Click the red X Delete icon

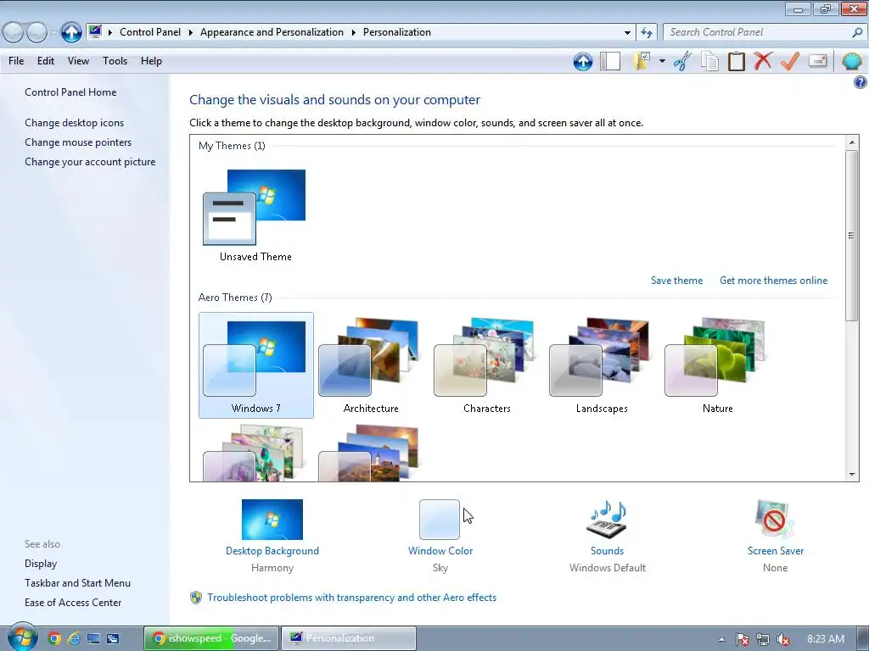(763, 61)
